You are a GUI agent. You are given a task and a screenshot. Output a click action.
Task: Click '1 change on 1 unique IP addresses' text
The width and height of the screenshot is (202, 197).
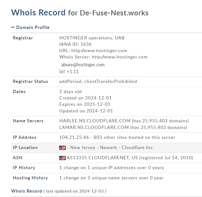(x=97, y=168)
